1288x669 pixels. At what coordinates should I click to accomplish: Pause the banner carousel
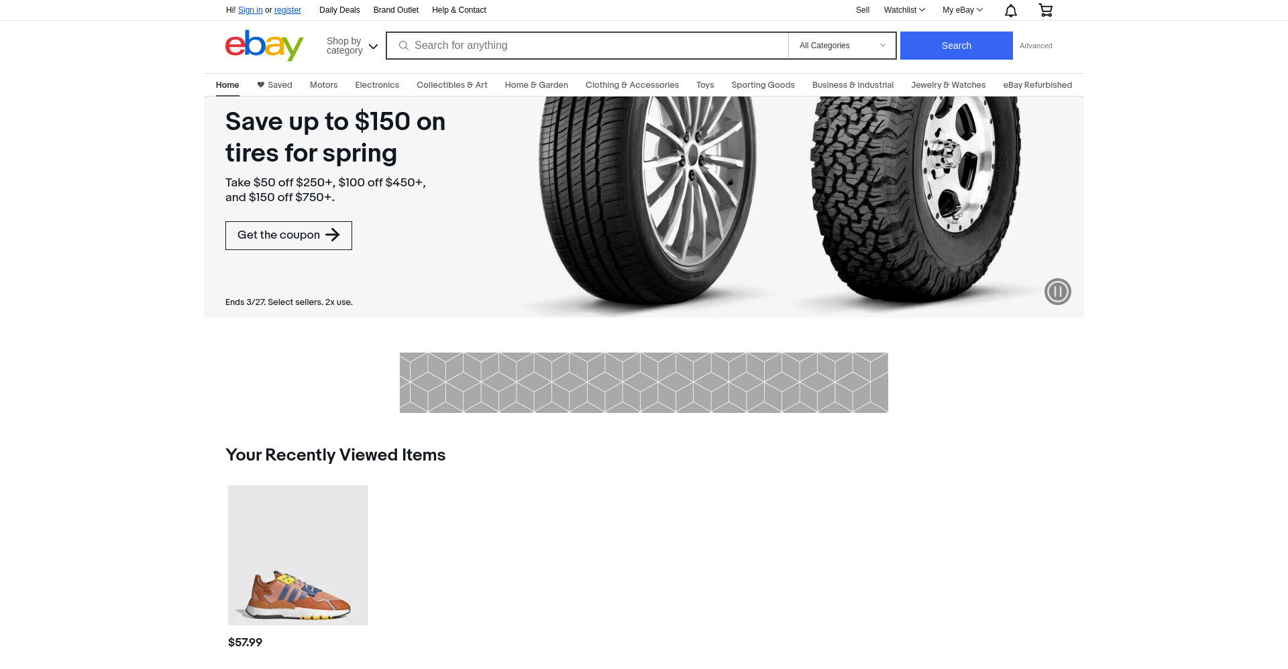1057,292
